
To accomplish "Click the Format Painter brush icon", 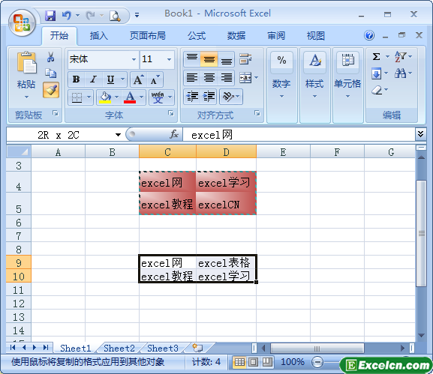I will [x=51, y=90].
